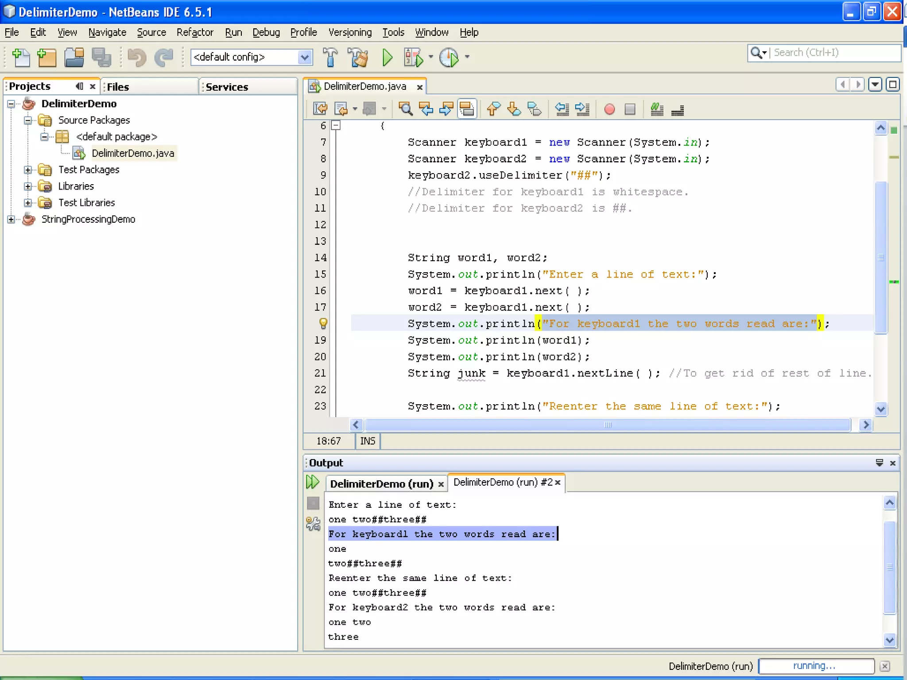Click the editor horizontal scrollbar thumb
907x680 pixels.
pos(608,425)
